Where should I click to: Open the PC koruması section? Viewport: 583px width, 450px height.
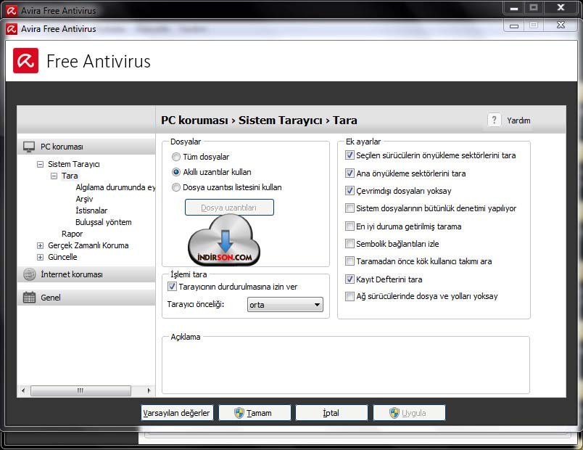(x=86, y=147)
